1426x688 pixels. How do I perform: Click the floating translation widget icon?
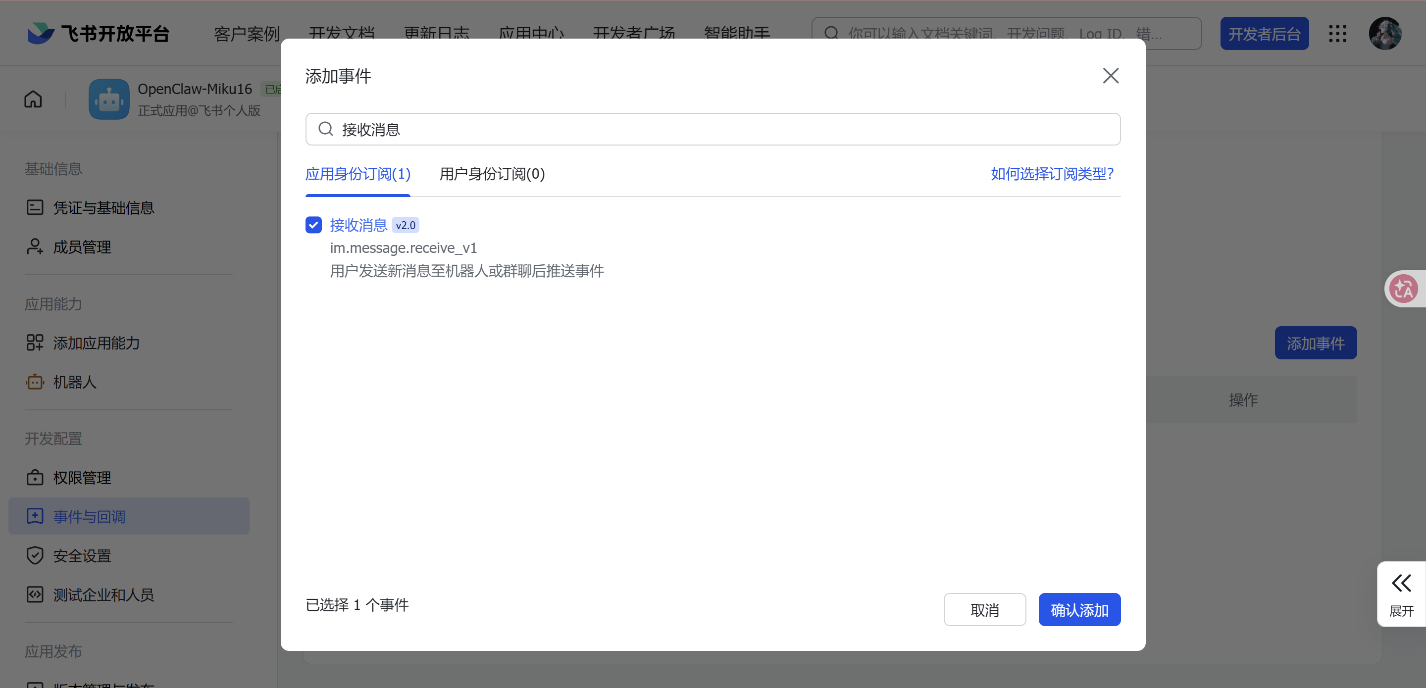point(1404,289)
